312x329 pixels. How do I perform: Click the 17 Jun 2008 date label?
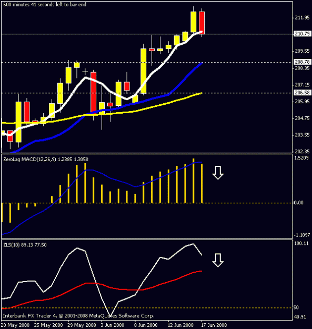tap(214, 325)
